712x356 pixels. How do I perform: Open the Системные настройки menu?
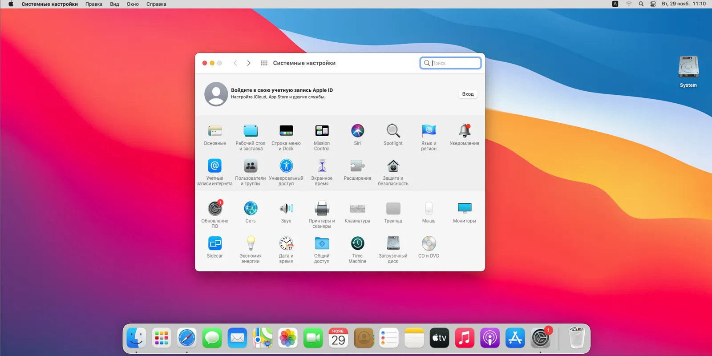click(49, 4)
